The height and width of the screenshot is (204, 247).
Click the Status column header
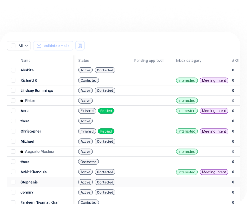coord(83,61)
